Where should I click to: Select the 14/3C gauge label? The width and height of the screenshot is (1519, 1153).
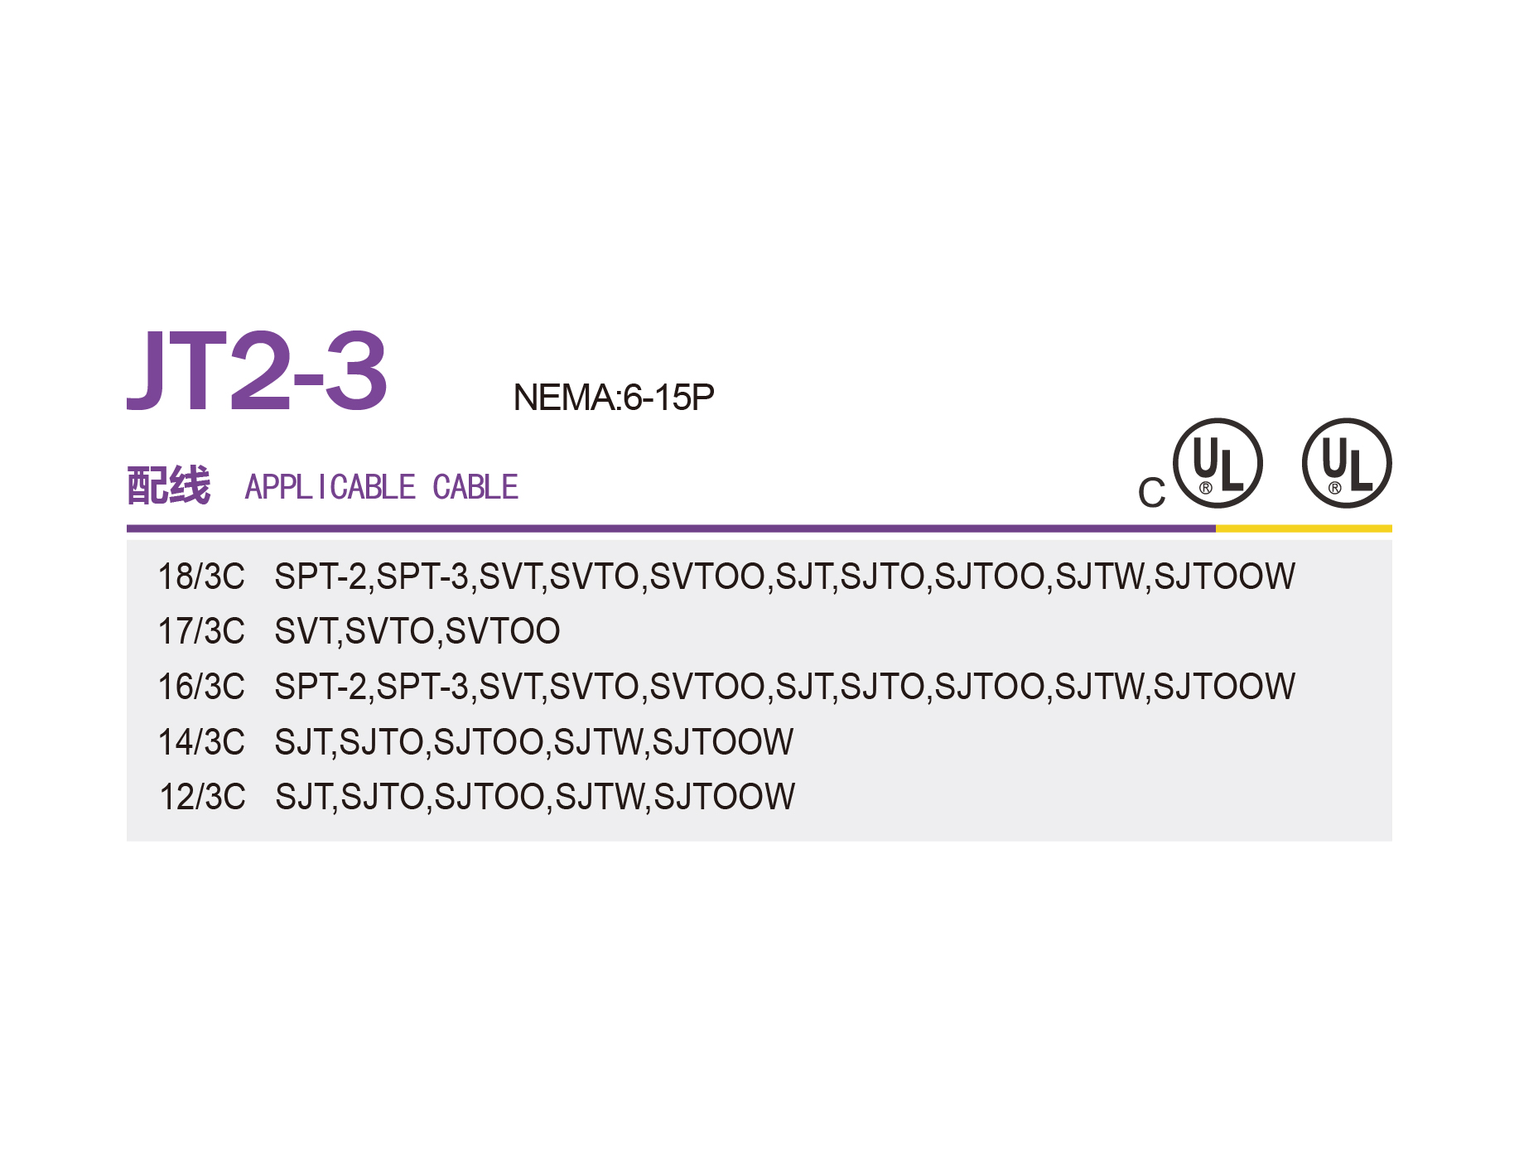201,742
